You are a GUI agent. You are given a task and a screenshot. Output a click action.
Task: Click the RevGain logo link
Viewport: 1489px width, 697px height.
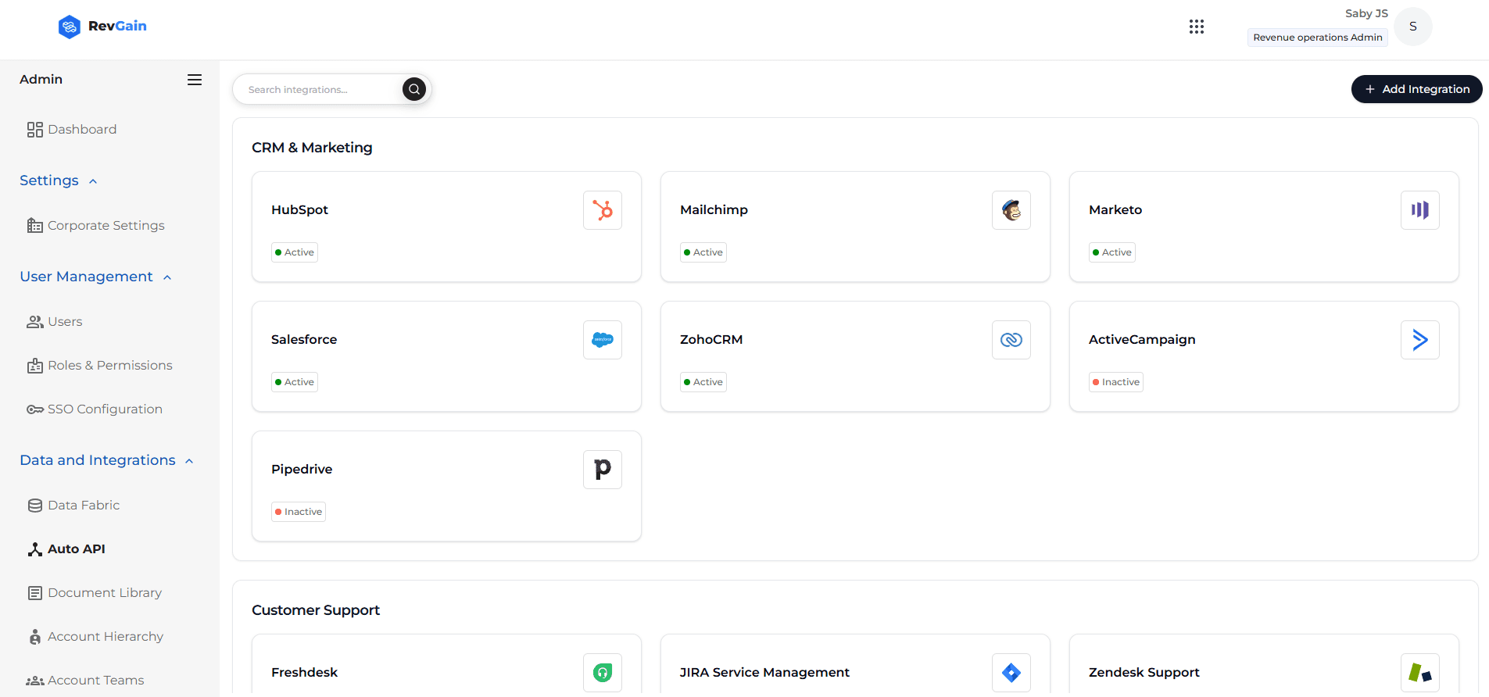tap(102, 27)
